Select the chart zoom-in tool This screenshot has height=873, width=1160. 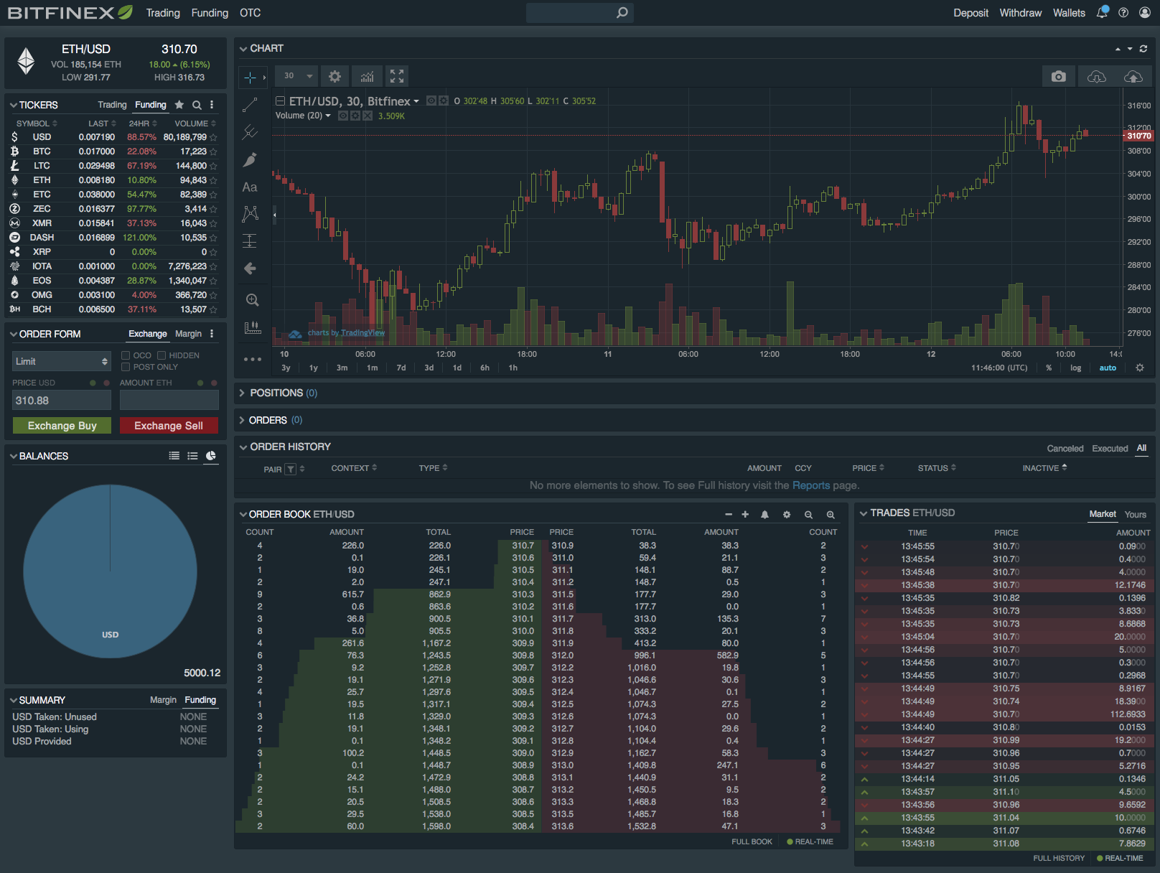pyautogui.click(x=252, y=299)
